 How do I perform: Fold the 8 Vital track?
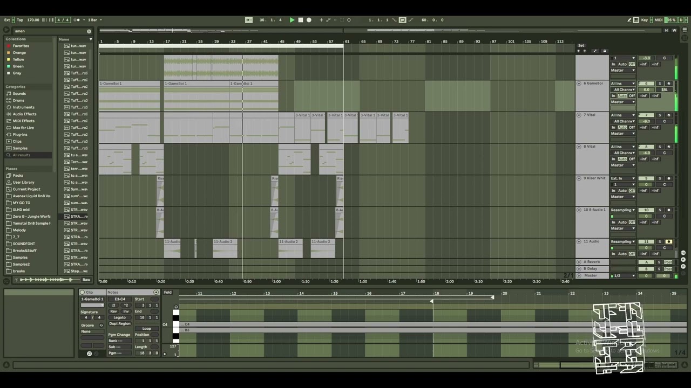click(x=579, y=147)
